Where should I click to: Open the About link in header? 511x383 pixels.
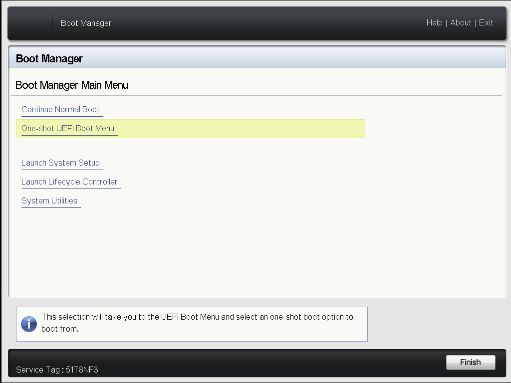461,23
